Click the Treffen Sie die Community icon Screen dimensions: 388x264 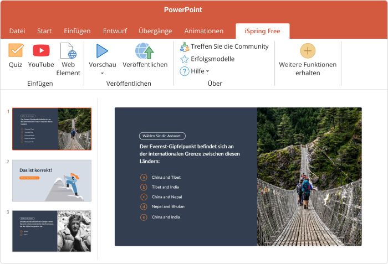pos(185,46)
